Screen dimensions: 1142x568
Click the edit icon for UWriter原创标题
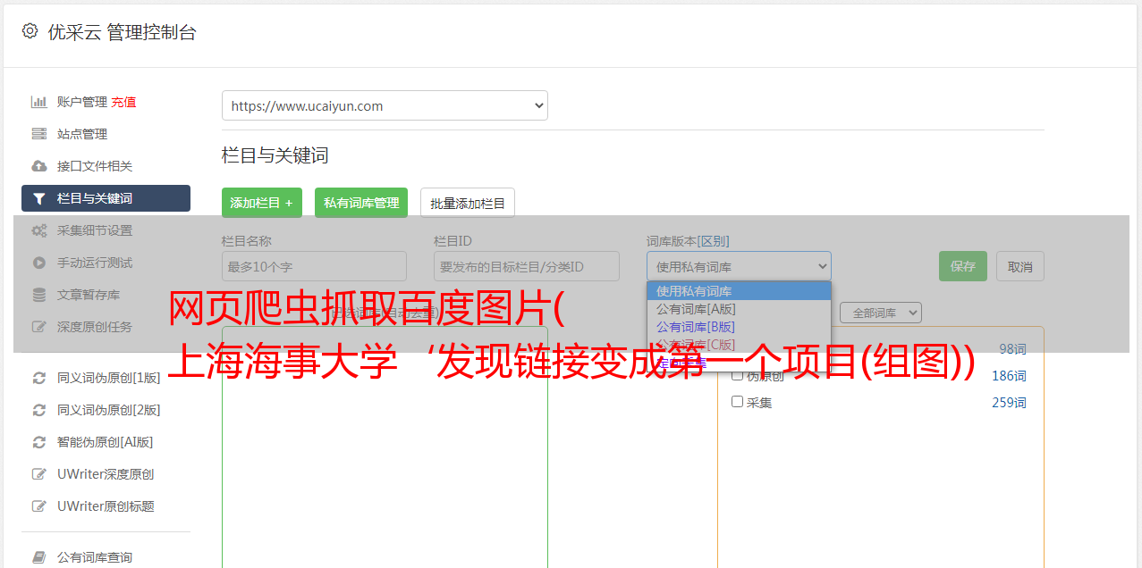39,506
